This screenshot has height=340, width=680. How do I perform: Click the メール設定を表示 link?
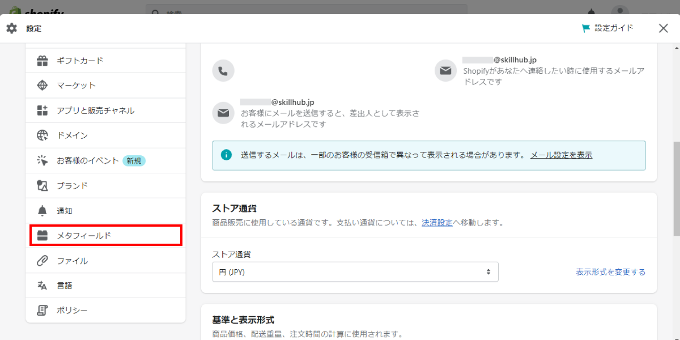pos(561,155)
